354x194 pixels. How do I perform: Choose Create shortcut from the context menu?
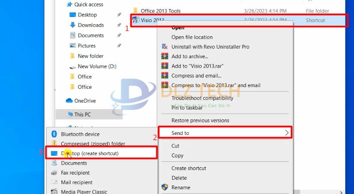(189, 168)
